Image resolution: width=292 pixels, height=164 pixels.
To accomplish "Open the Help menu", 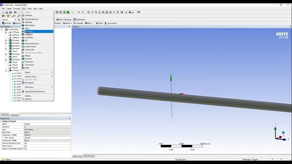I will point(41,9).
